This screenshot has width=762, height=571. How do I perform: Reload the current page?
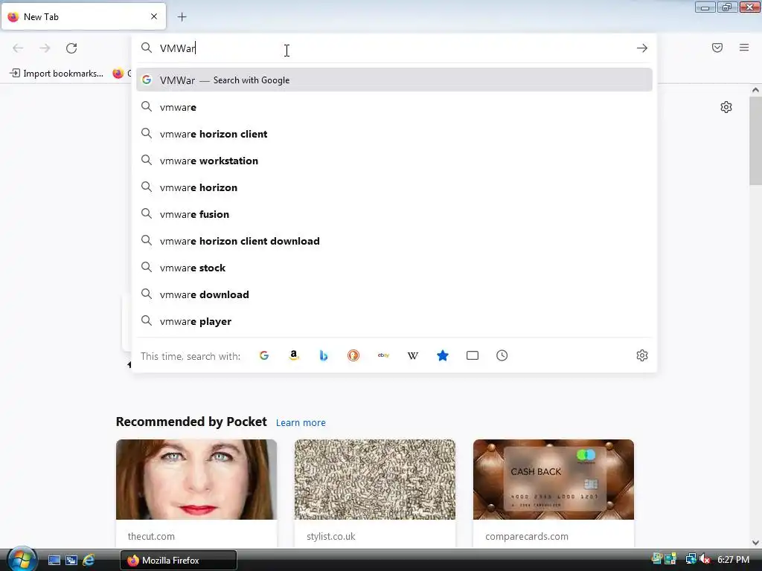click(71, 48)
